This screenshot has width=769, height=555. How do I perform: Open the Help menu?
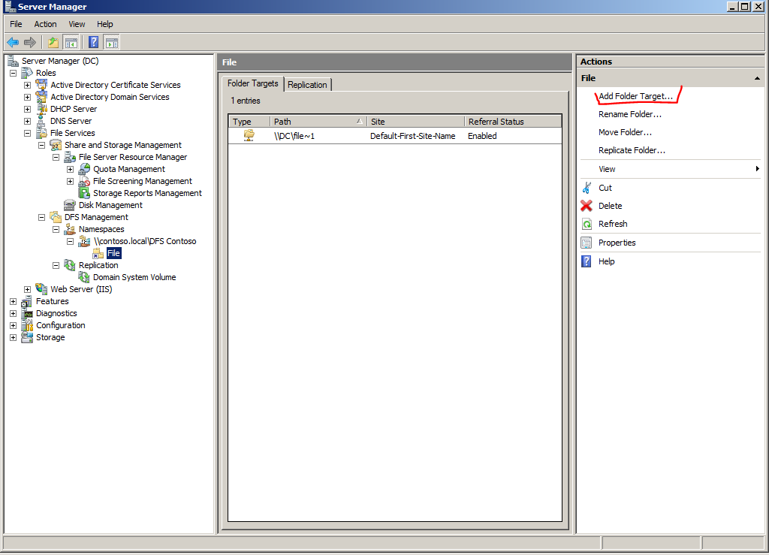pos(104,24)
